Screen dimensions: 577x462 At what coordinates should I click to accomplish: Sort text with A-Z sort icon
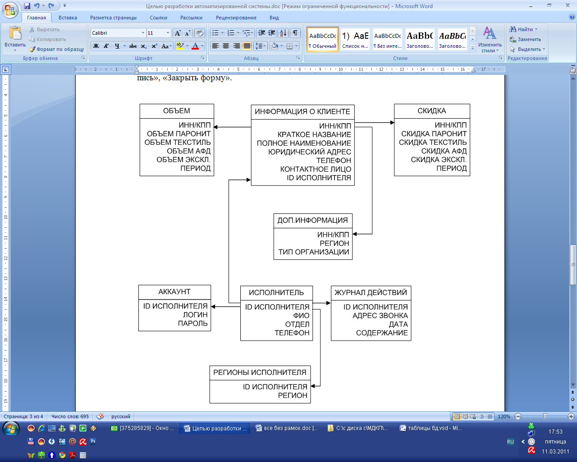283,33
